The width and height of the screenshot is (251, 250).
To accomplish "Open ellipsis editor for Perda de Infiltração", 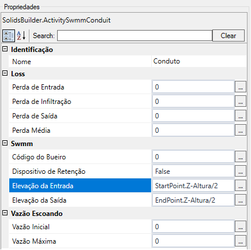I will point(241,101).
